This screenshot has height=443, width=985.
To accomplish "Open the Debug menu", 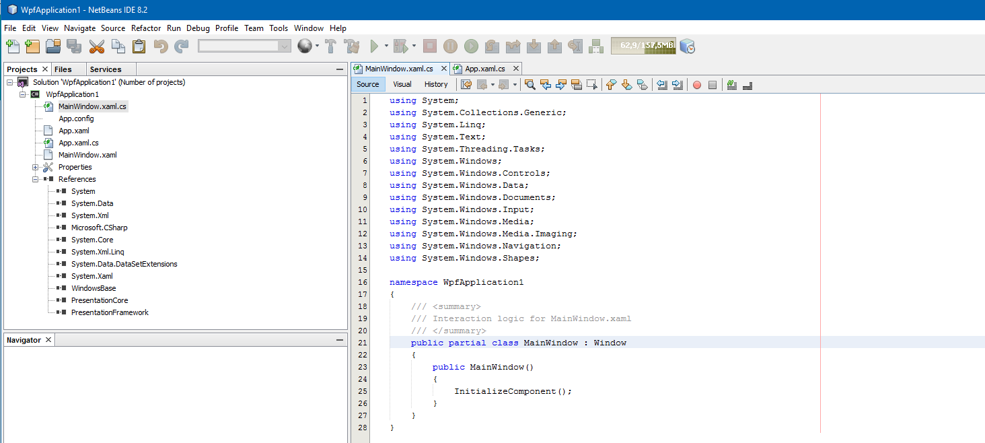I will pos(198,28).
